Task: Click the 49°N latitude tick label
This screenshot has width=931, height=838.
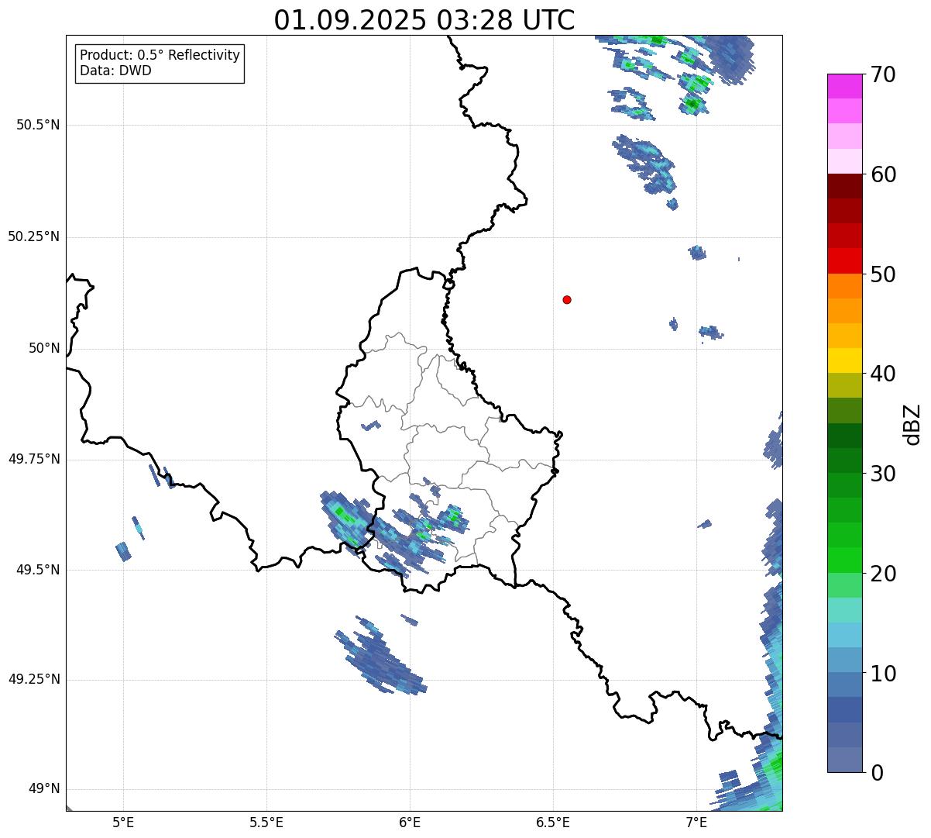Action: click(x=44, y=789)
